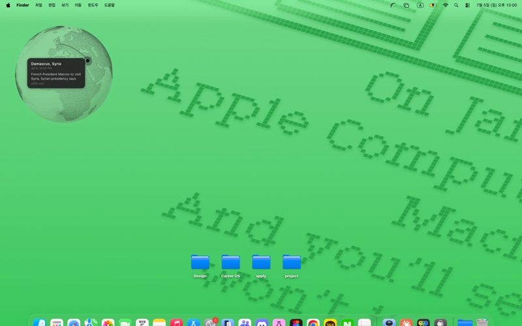Select the Design folder on desktop
The width and height of the screenshot is (522, 326).
pos(200,266)
